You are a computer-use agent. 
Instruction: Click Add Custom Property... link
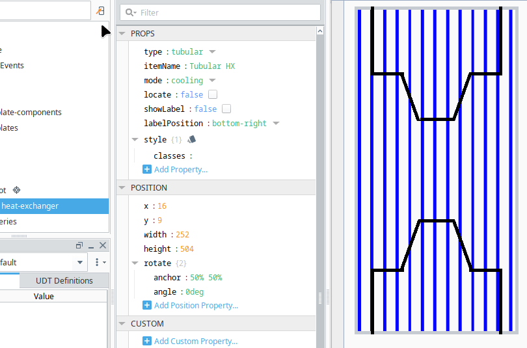[196, 341]
